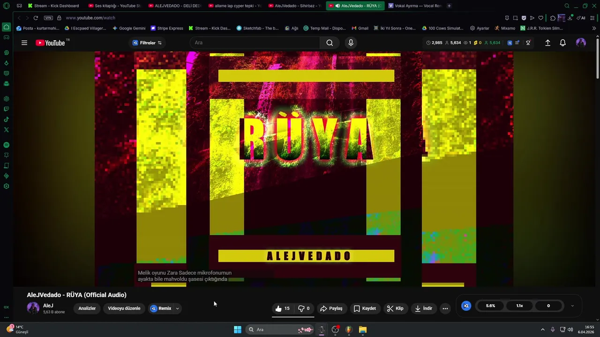The image size is (600, 337).
Task: Open Twitch in Opera sidebar
Action: [6, 109]
